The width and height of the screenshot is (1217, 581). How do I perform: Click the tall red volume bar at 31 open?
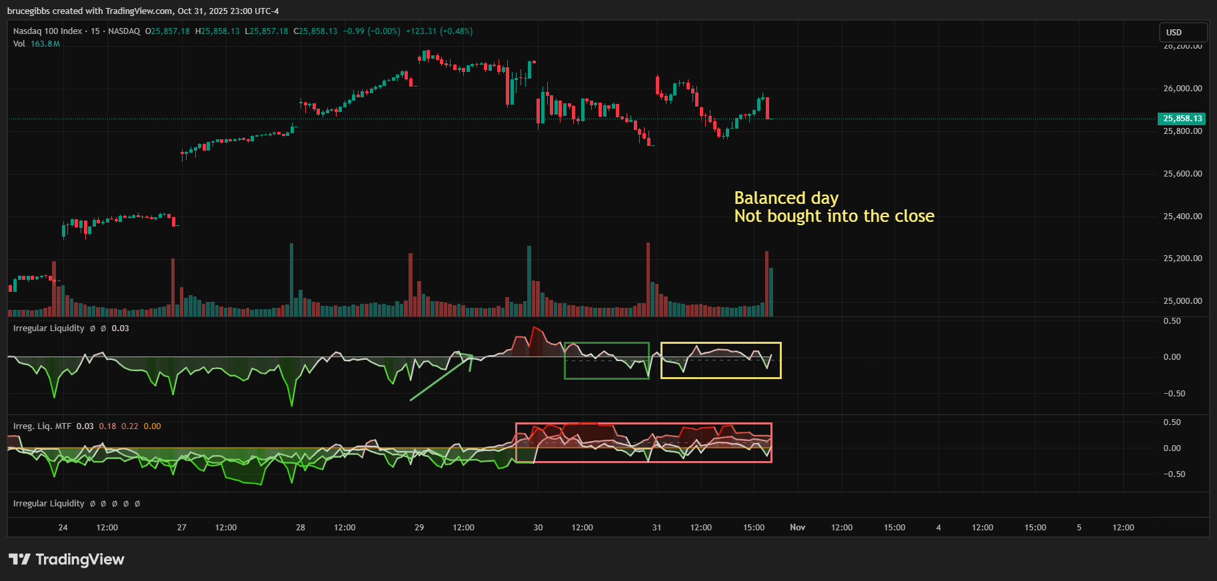click(x=648, y=280)
